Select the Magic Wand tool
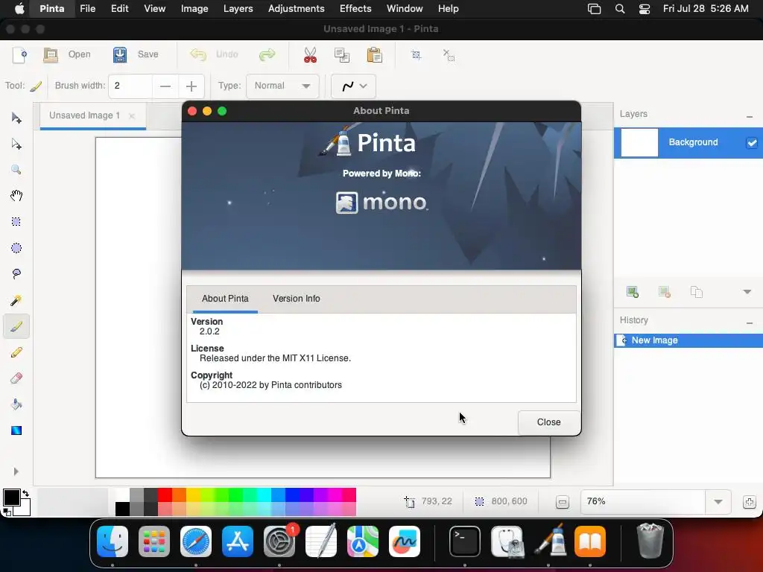 pos(16,300)
